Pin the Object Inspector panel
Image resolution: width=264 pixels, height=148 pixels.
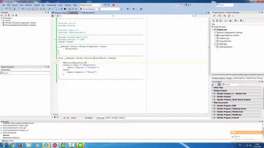coord(46,67)
